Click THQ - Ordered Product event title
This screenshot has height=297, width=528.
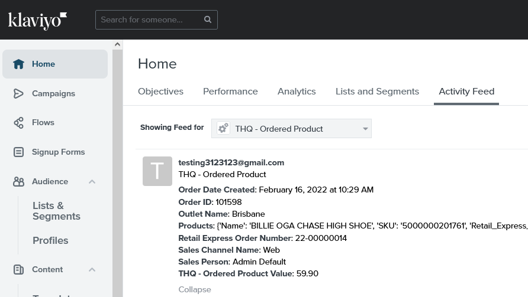point(222,174)
